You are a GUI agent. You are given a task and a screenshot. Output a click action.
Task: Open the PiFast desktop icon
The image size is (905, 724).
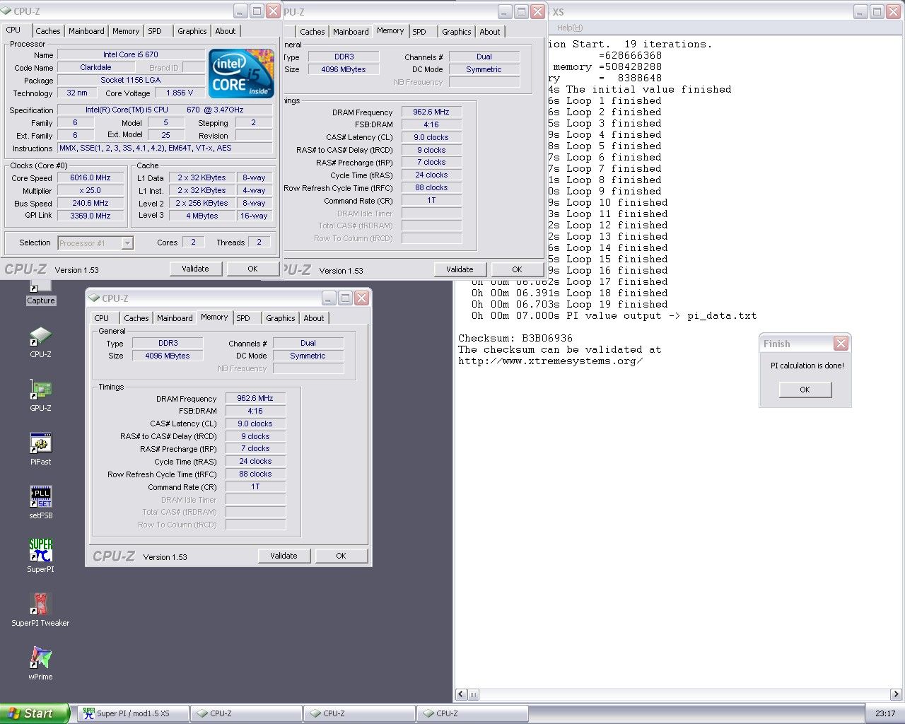click(x=40, y=449)
